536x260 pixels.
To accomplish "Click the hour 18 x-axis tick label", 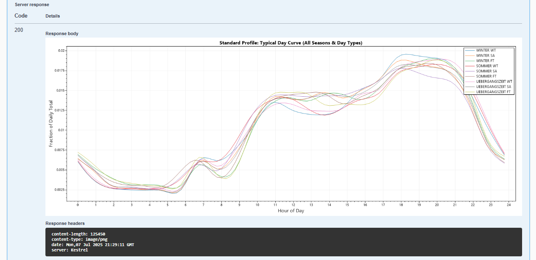I will [x=401, y=204].
